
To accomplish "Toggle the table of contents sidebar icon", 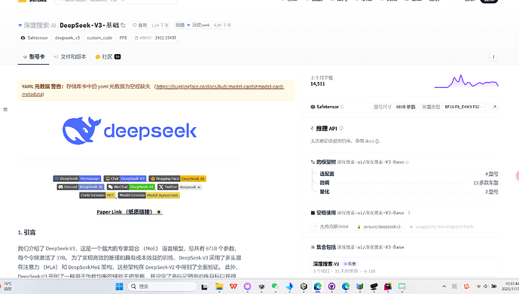I will [x=5, y=109].
